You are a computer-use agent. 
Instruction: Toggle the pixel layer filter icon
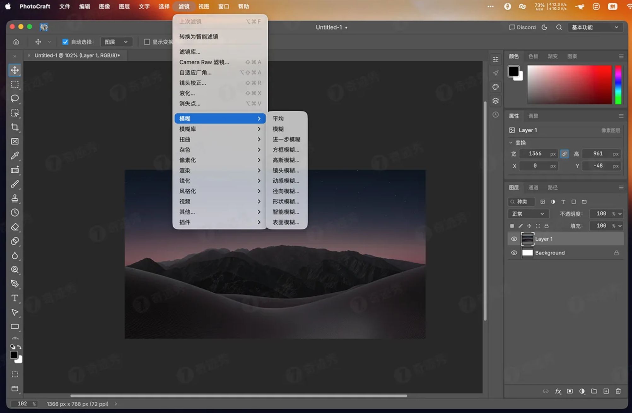542,202
